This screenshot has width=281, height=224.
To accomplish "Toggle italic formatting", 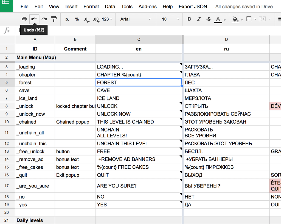I will pos(199,19).
